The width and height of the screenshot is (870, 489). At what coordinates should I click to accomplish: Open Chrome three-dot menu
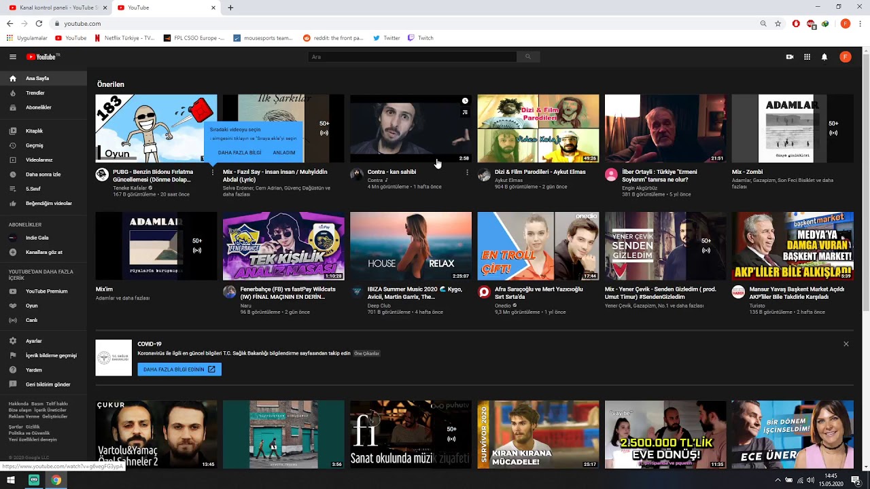pos(860,23)
